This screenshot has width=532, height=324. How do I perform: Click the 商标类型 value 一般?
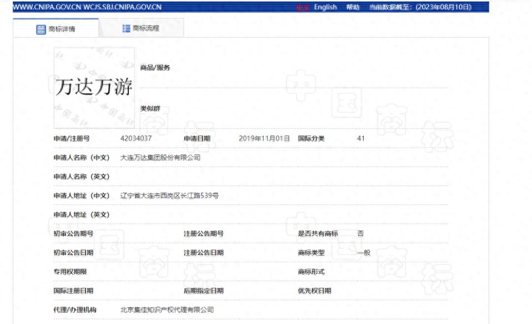point(363,252)
